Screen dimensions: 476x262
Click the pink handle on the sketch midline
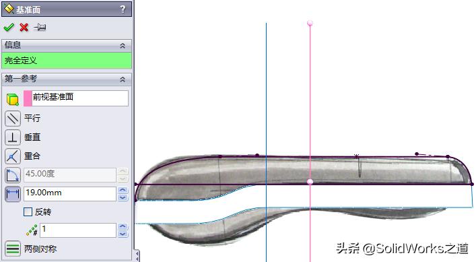pos(310,182)
